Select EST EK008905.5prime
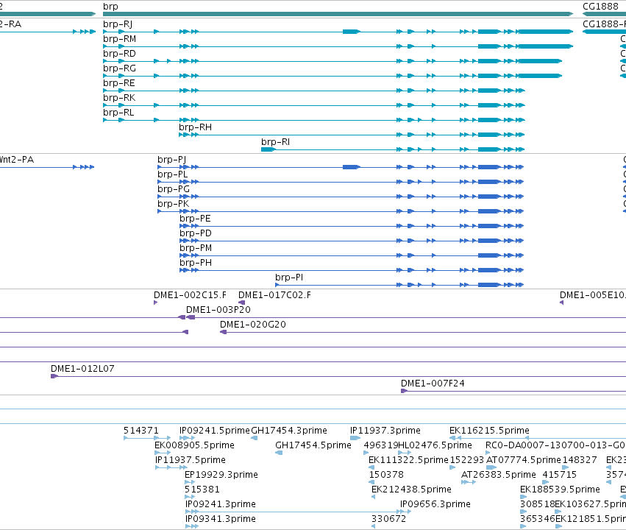626x530 pixels. (x=194, y=445)
